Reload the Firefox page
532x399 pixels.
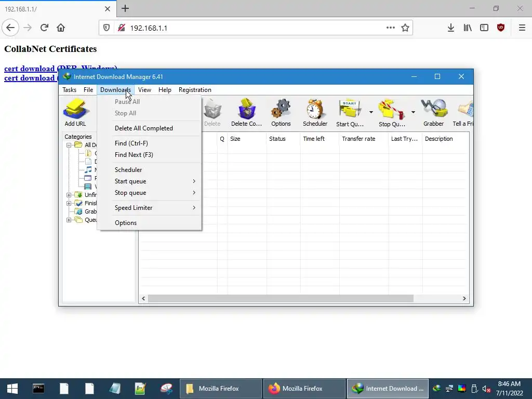[x=44, y=28]
